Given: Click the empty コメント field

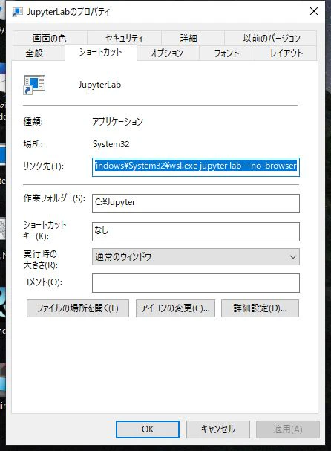Looking at the screenshot, I should coord(196,283).
